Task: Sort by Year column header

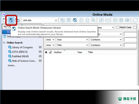Action: coord(80,52)
